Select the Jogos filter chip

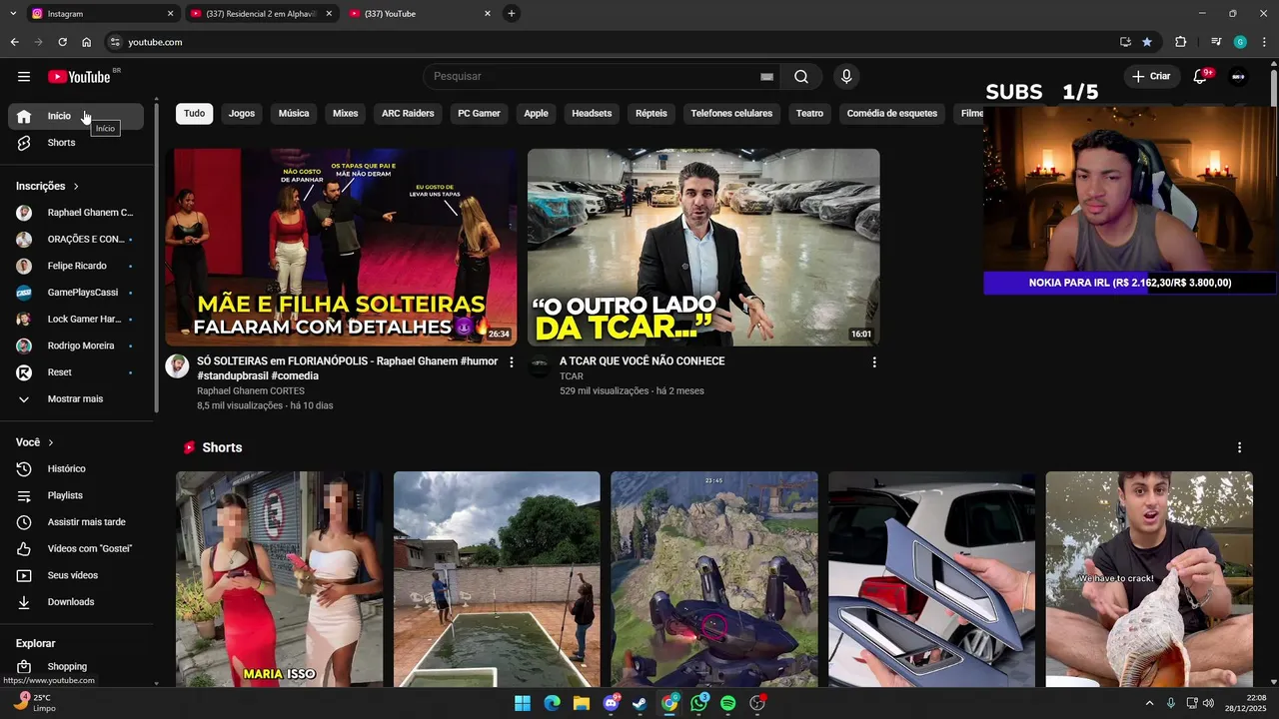click(242, 114)
